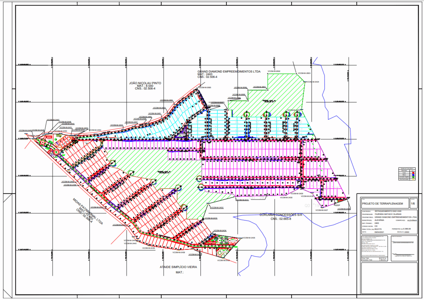Screen dimensions: 424x300
Task: Click the FAZENDA MATAS E OLARIAS property field
Action: coord(388,214)
